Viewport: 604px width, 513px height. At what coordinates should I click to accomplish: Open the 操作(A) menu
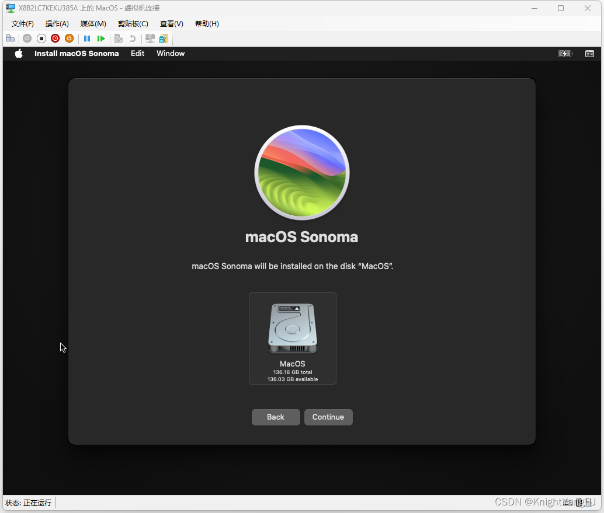(57, 24)
